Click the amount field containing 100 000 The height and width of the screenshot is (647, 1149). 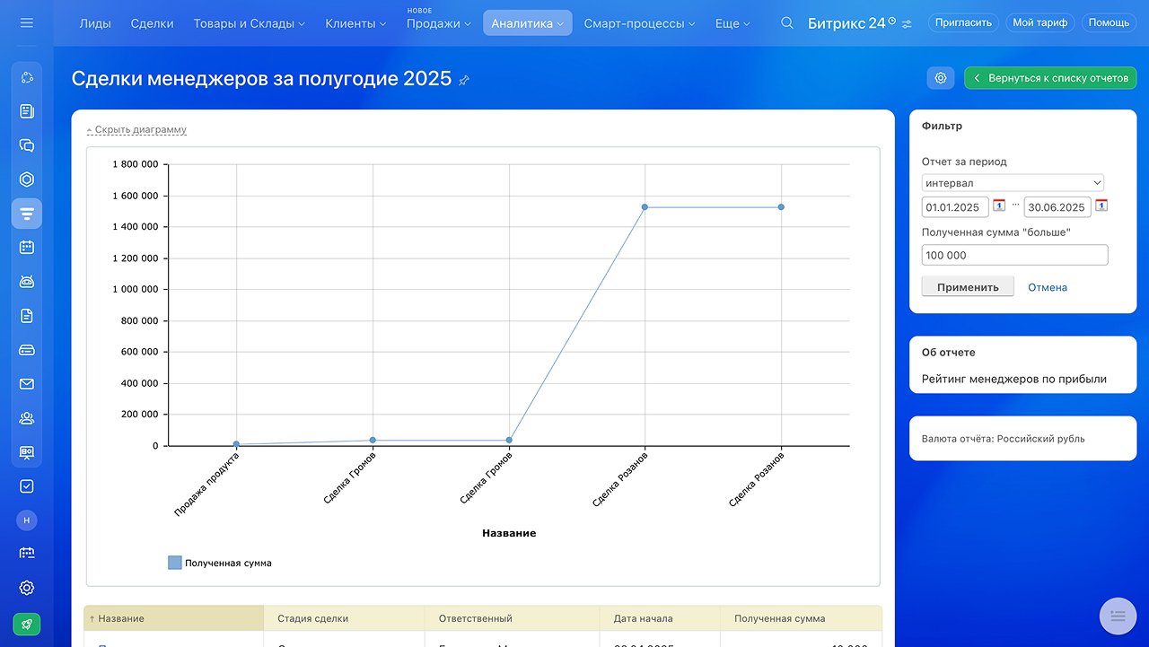click(x=1014, y=255)
